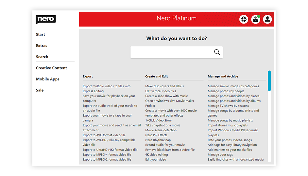Image resolution: width=308 pixels, height=176 pixels.
Task: Open Manage songs by music playlists
Action: tap(230, 120)
